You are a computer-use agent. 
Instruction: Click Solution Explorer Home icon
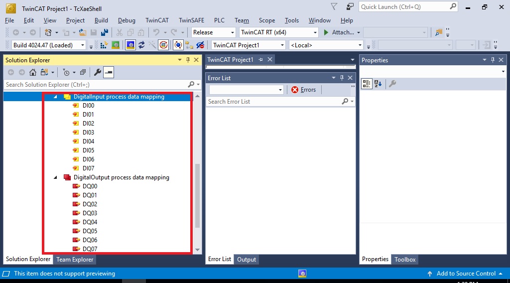(32, 72)
